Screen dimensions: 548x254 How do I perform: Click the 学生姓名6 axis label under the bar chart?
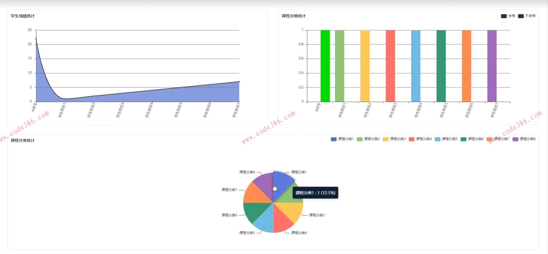[469, 110]
